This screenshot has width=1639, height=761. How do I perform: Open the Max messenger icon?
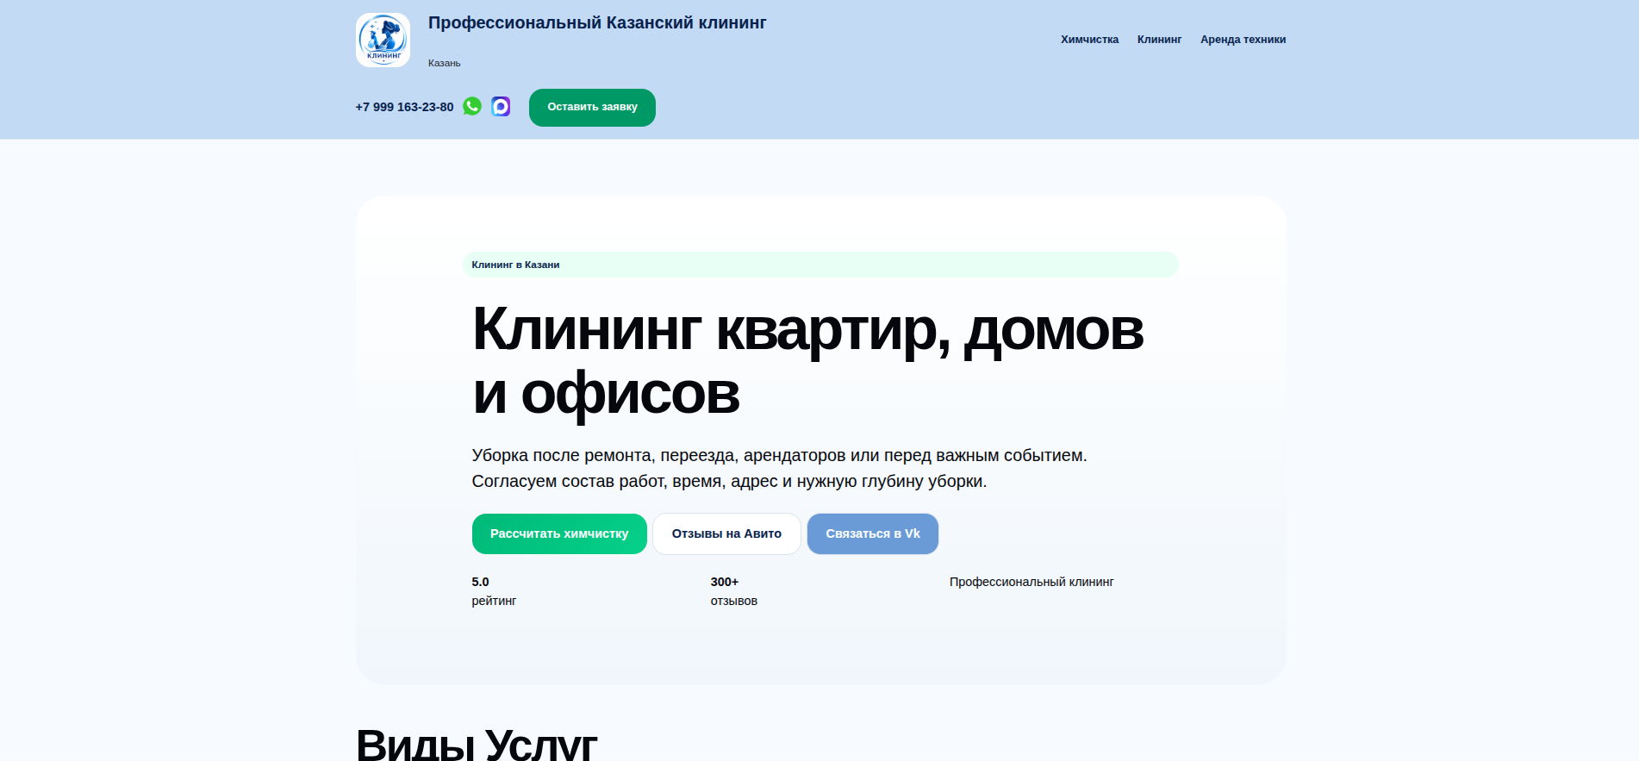[501, 106]
